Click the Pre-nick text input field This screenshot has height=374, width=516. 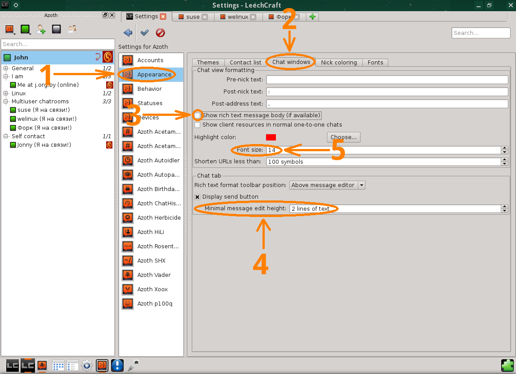(387, 80)
